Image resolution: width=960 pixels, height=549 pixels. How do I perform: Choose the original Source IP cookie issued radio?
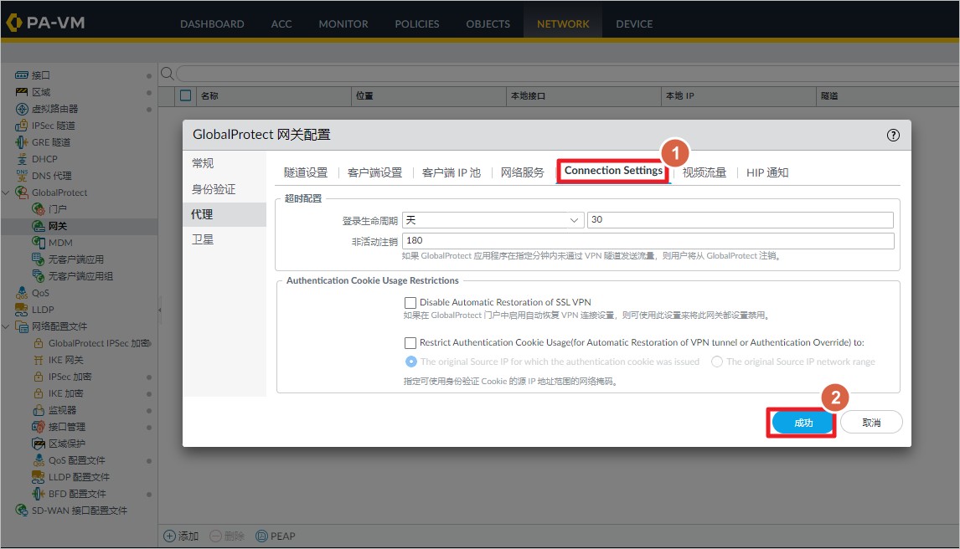click(411, 362)
